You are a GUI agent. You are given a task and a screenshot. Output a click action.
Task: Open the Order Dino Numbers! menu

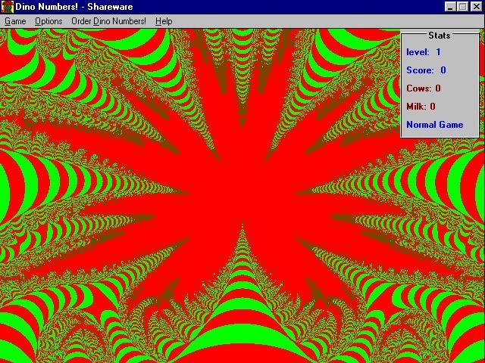(x=108, y=21)
